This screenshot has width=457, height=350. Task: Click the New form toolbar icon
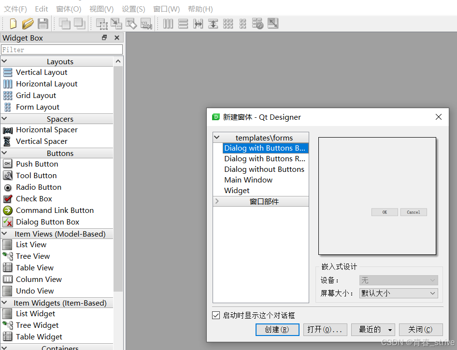coord(13,24)
